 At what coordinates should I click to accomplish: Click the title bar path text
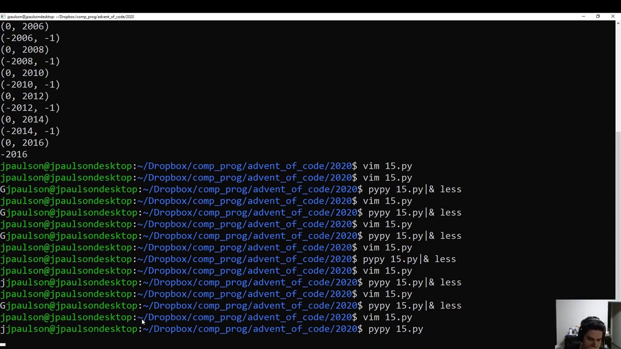(70, 16)
